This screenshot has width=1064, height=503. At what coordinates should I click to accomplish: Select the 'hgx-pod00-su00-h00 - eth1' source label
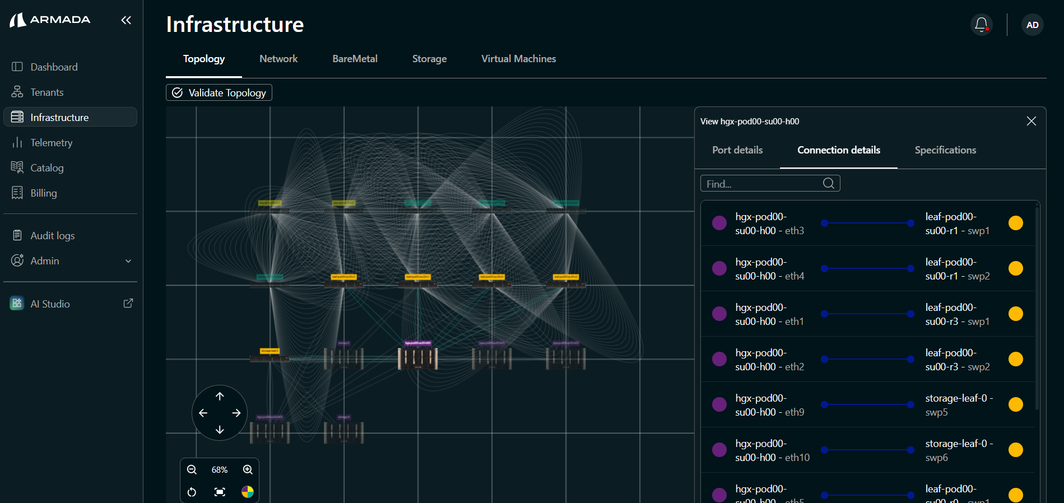[769, 314]
